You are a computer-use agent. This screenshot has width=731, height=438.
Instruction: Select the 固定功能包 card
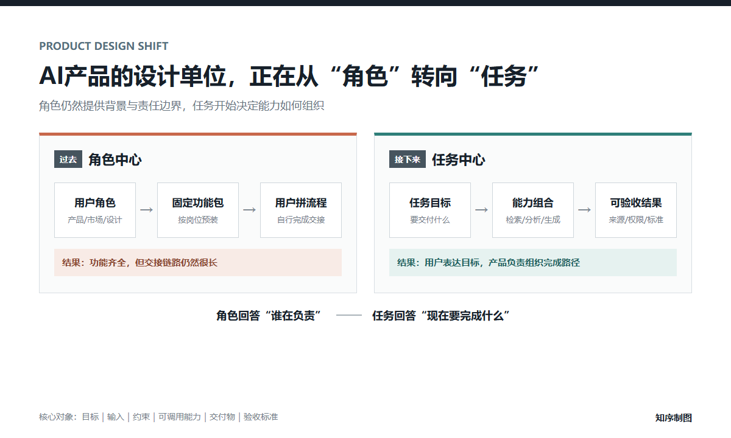(198, 210)
